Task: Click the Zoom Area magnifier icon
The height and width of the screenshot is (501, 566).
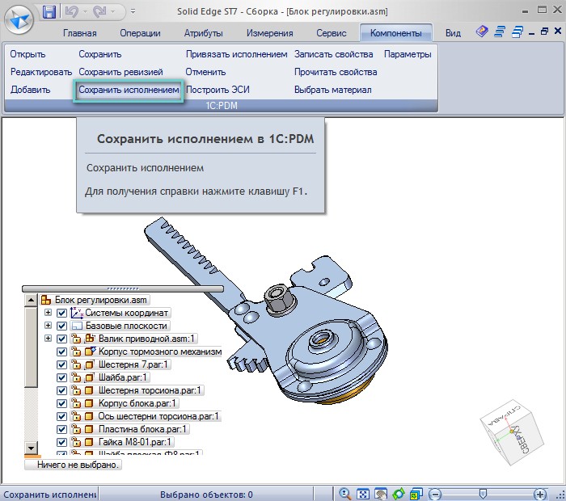Action: tap(345, 493)
